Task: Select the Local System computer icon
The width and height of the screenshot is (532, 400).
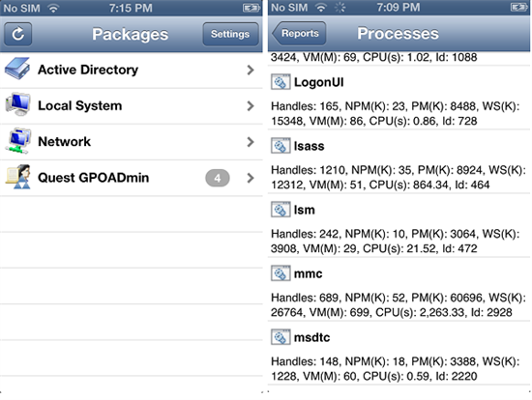Action: pos(18,104)
